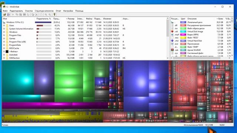Click the Zoom Out magnifier icon
This screenshot has width=237, height=133.
(50, 15)
